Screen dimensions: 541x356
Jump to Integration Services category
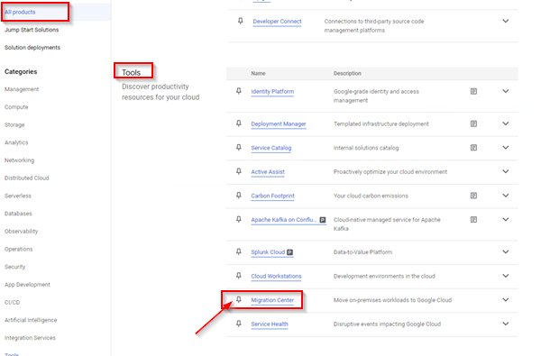(x=30, y=338)
